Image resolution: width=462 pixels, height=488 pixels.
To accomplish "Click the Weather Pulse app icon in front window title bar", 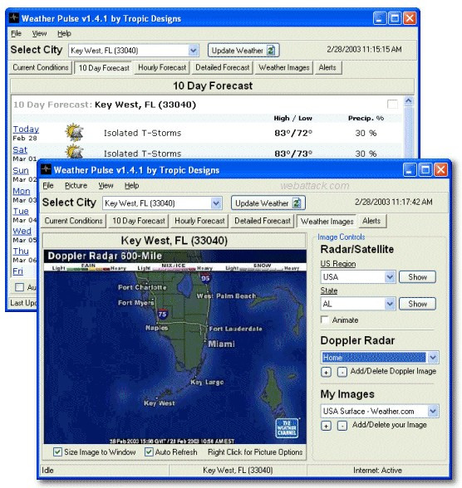I will 46,169.
